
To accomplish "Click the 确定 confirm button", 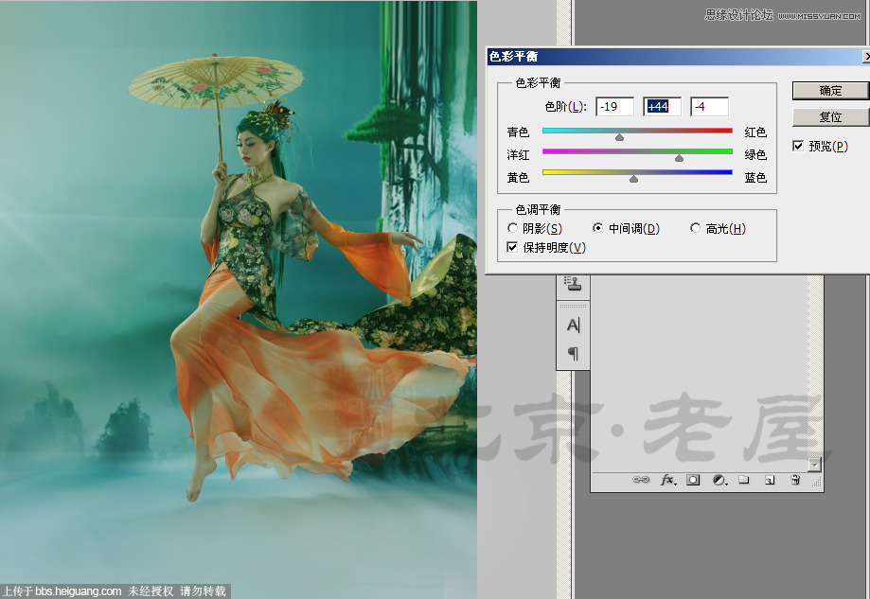I will [830, 91].
